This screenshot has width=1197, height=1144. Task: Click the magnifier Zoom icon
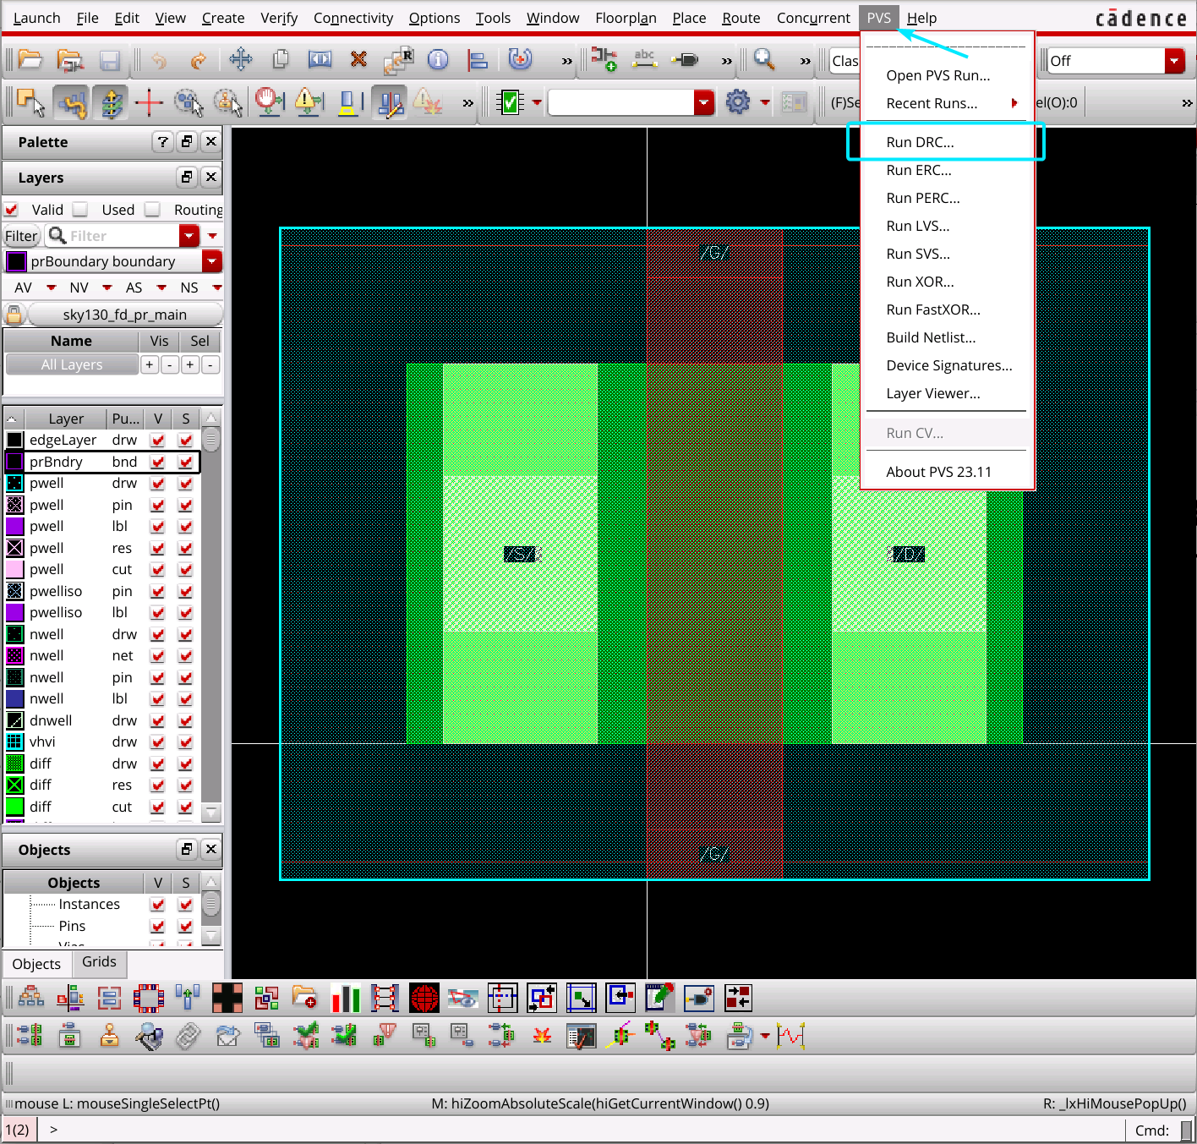pyautogui.click(x=764, y=59)
